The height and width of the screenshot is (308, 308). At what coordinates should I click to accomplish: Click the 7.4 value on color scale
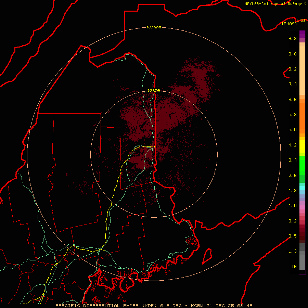(293, 84)
